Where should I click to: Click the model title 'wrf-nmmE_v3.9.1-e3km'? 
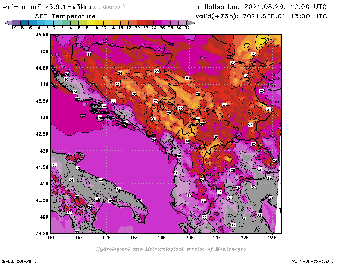pyautogui.click(x=47, y=7)
